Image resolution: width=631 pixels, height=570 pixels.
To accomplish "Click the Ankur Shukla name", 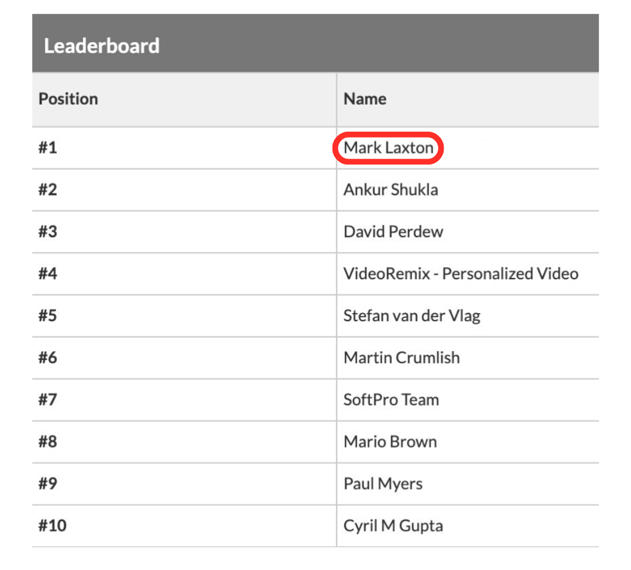I will 390,190.
